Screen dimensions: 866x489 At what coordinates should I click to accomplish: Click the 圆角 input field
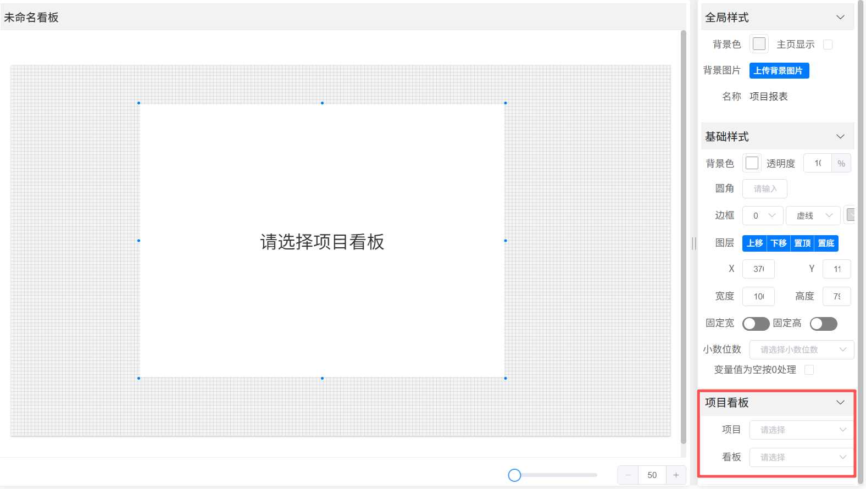tap(764, 189)
